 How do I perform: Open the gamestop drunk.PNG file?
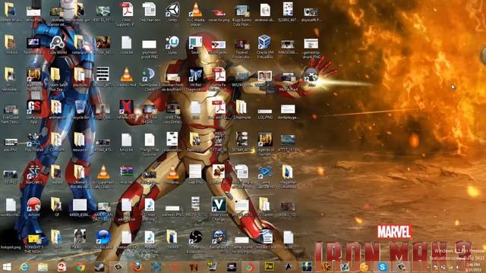click(311, 49)
